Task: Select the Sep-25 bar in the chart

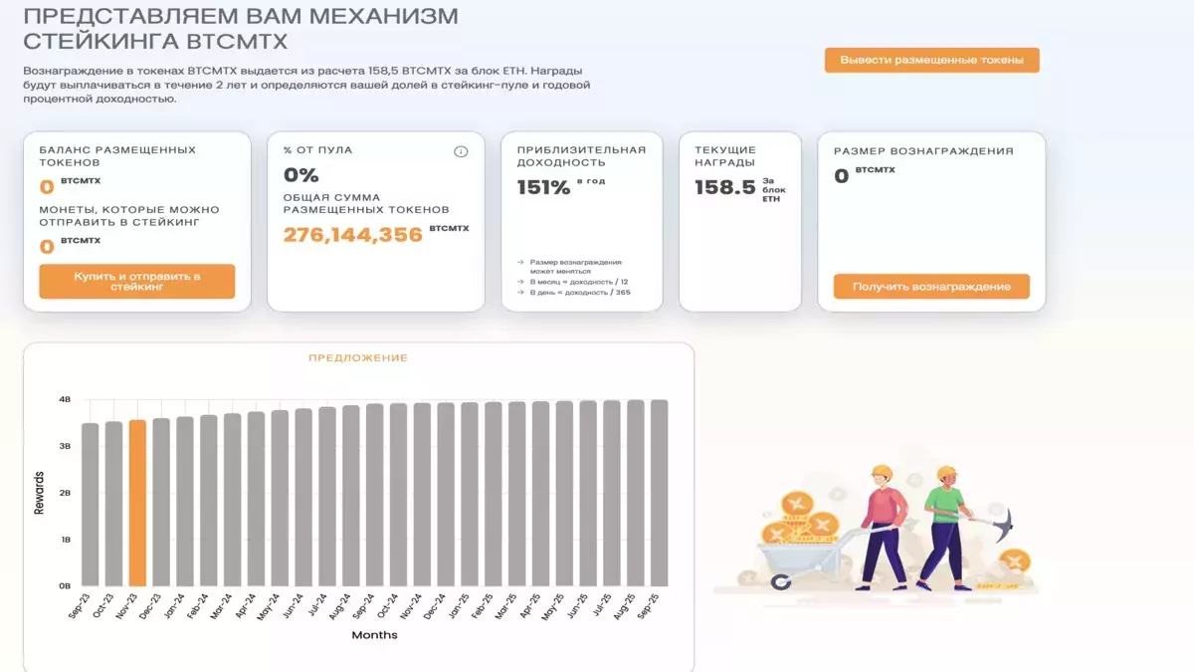Action: coord(659,493)
